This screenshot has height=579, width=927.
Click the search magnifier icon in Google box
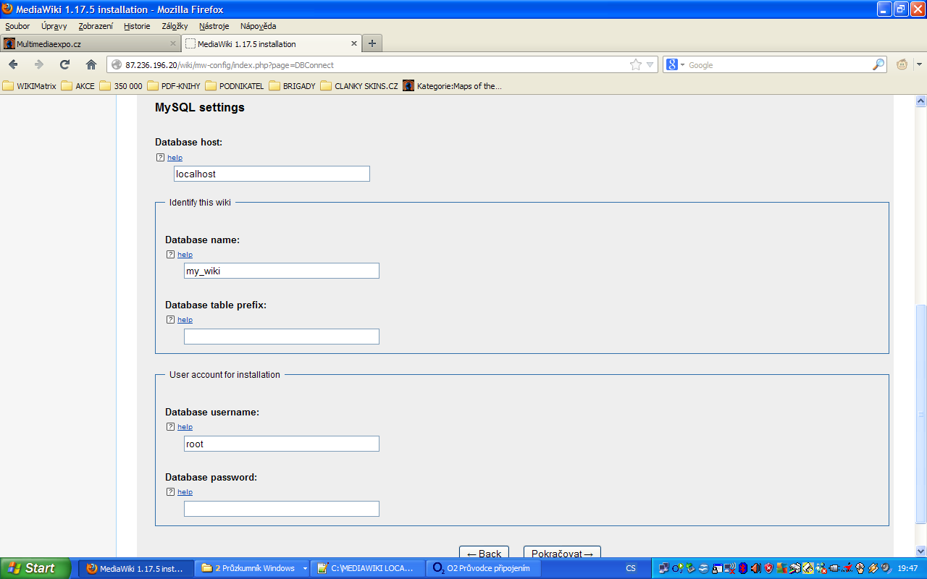coord(878,64)
